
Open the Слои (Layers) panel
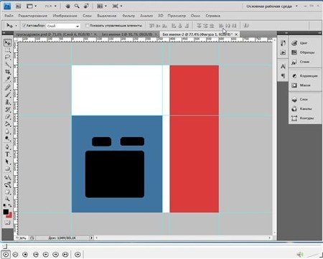pyautogui.click(x=304, y=99)
